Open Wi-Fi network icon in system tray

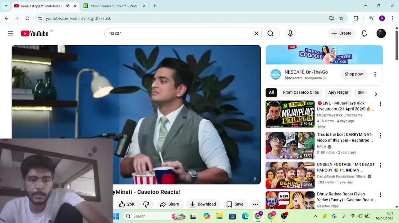coord(353,216)
